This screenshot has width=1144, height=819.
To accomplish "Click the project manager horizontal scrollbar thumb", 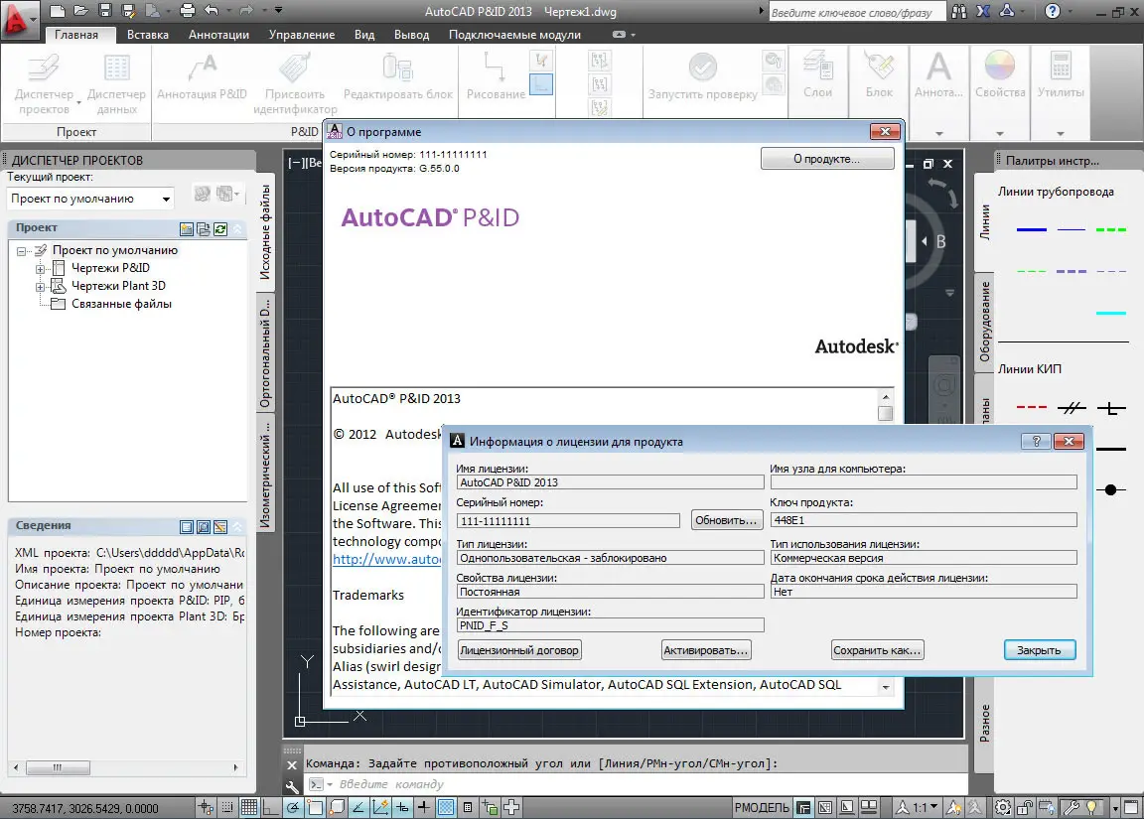I will [x=58, y=768].
